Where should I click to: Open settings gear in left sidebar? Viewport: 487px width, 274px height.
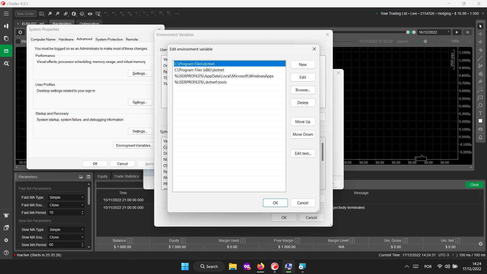click(x=6, y=240)
